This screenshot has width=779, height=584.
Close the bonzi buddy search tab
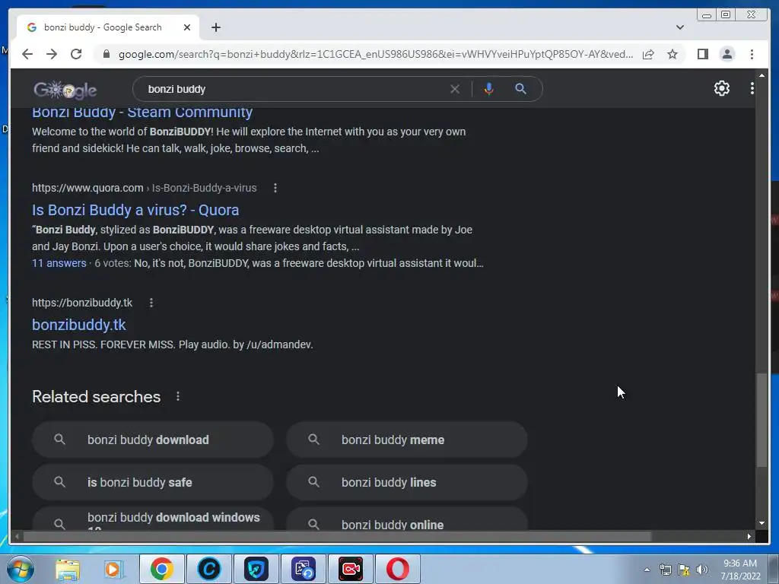click(187, 27)
